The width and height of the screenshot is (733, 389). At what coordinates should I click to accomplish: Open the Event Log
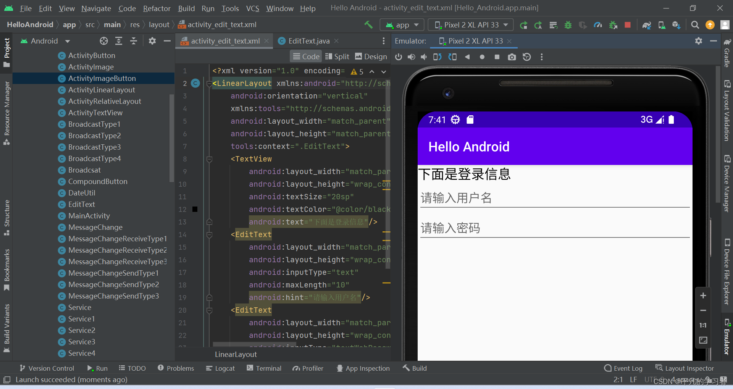623,368
